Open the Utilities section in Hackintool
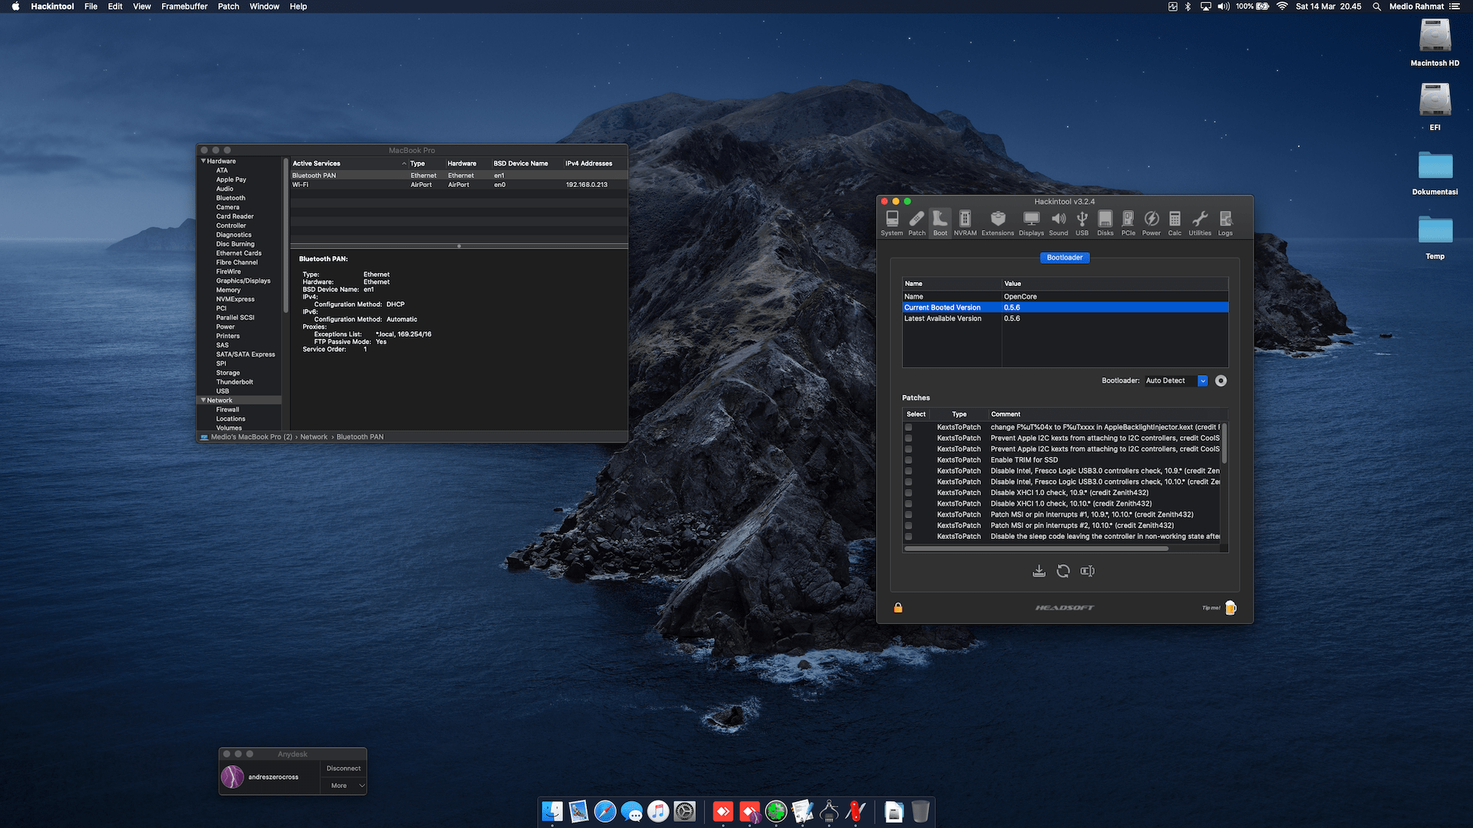 point(1200,223)
